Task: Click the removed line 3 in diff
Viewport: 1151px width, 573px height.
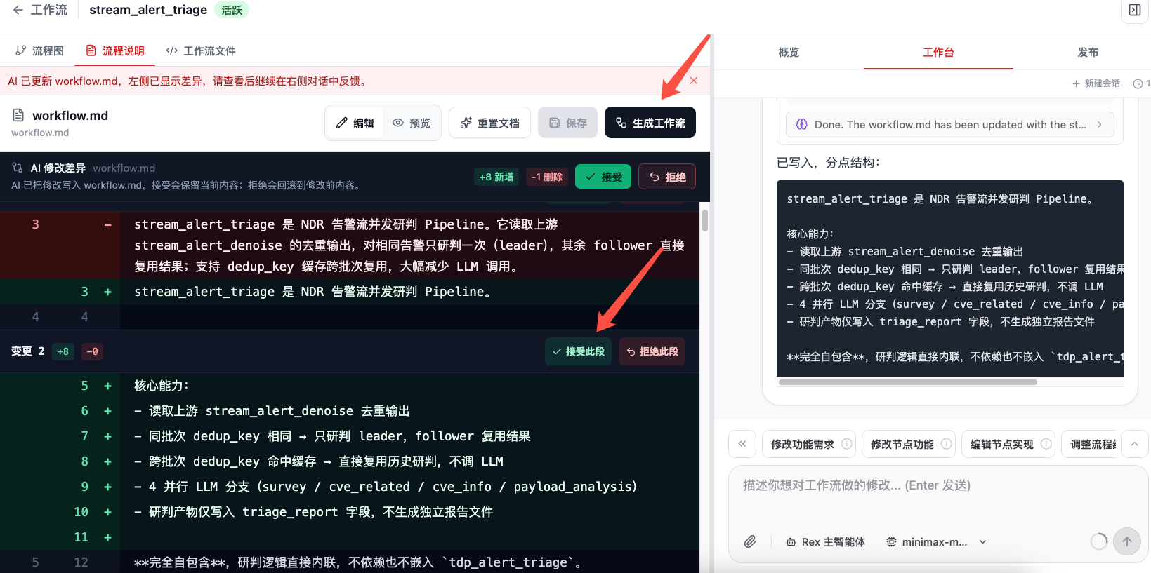Action: tap(350, 245)
